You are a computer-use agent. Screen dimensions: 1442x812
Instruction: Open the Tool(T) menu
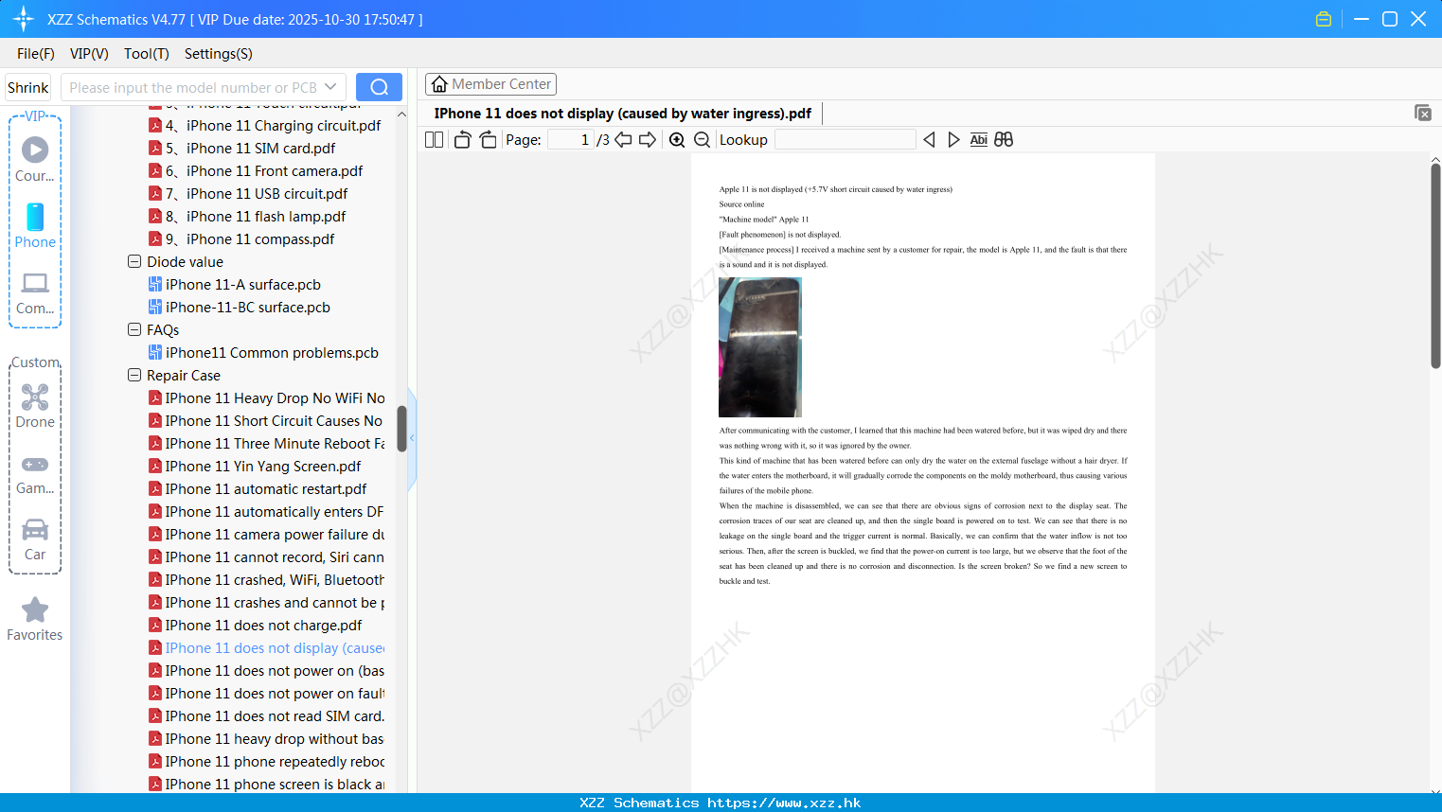(147, 54)
